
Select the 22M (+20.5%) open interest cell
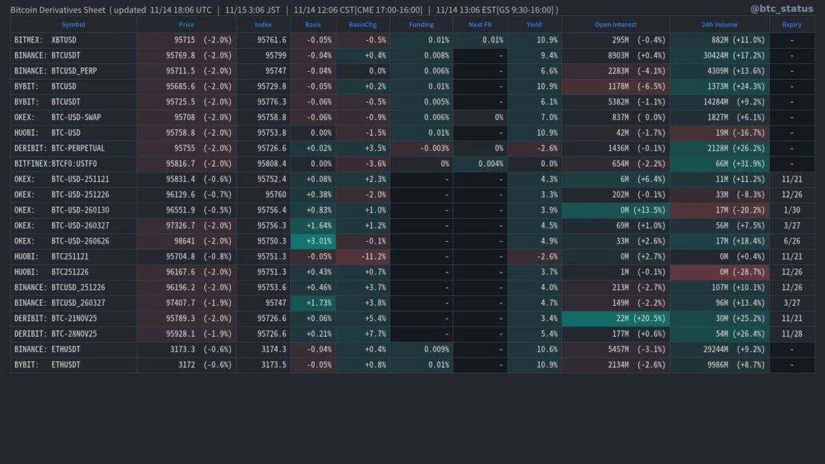pos(616,319)
